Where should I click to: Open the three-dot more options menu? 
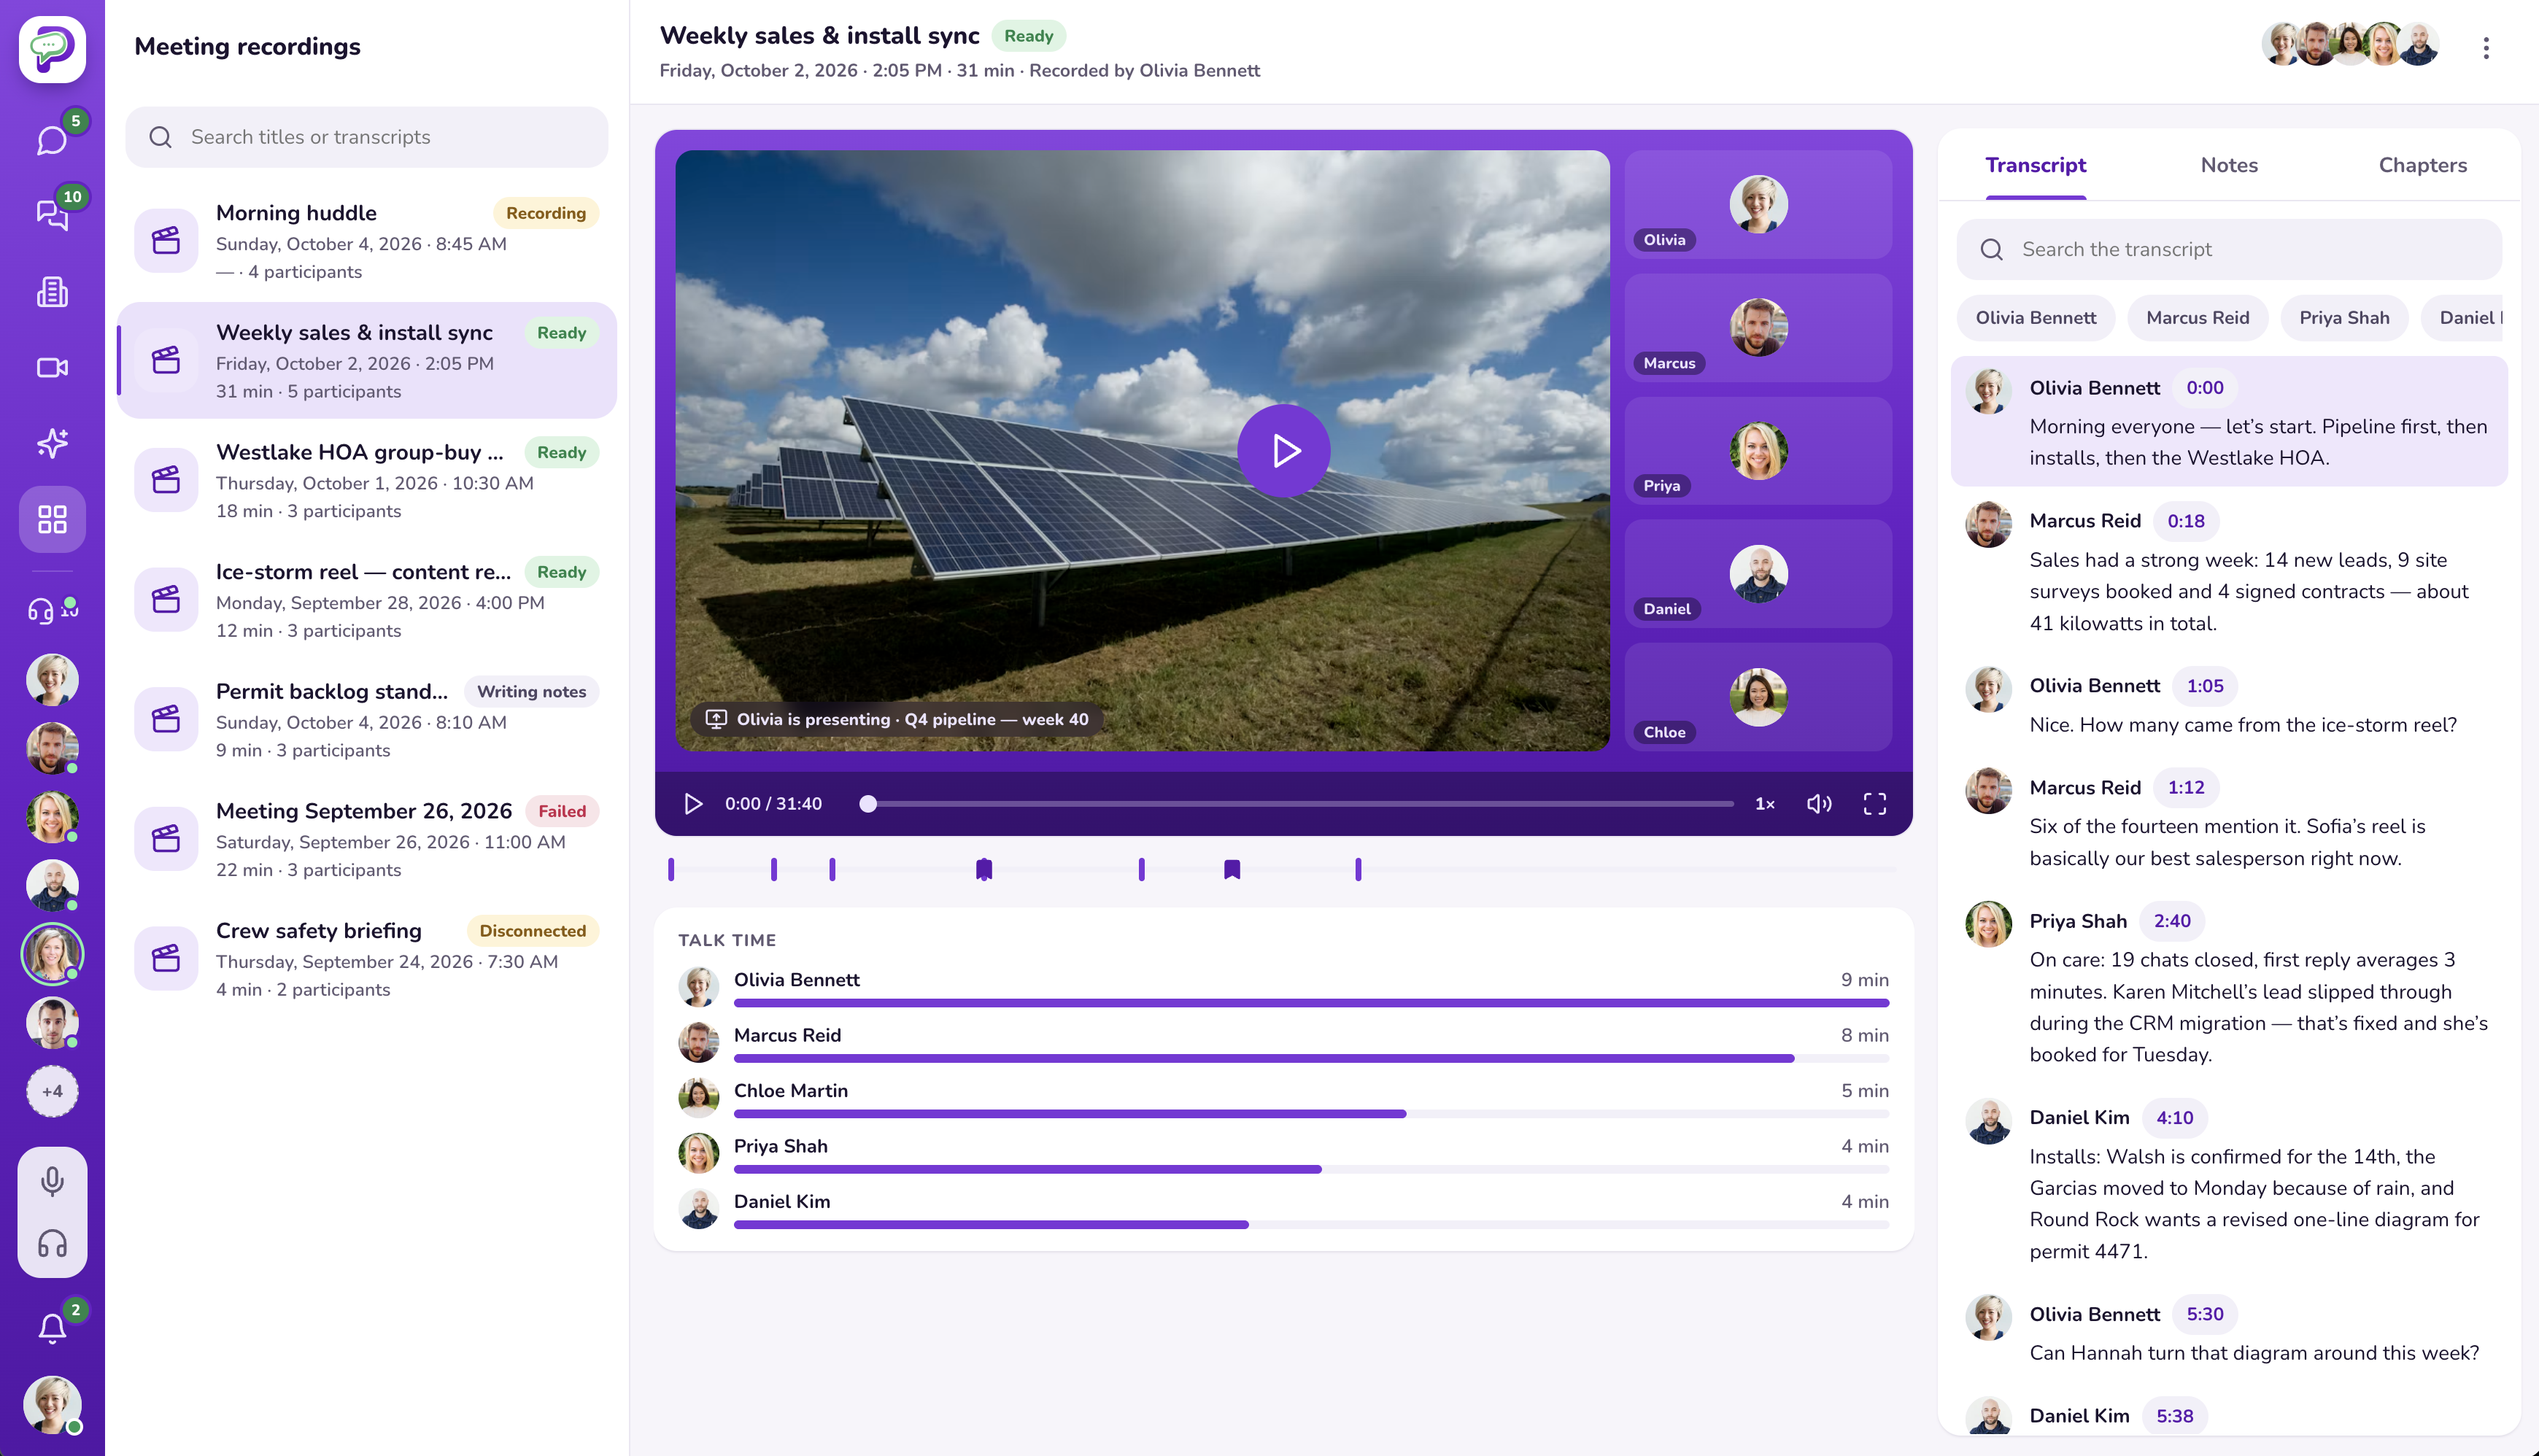(2485, 48)
